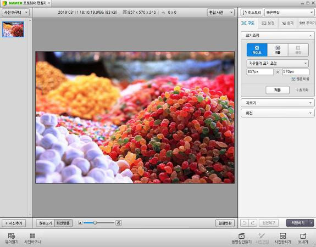Open the 편집 사진 dropdown
This screenshot has height=247, width=316.
pyautogui.click(x=221, y=13)
